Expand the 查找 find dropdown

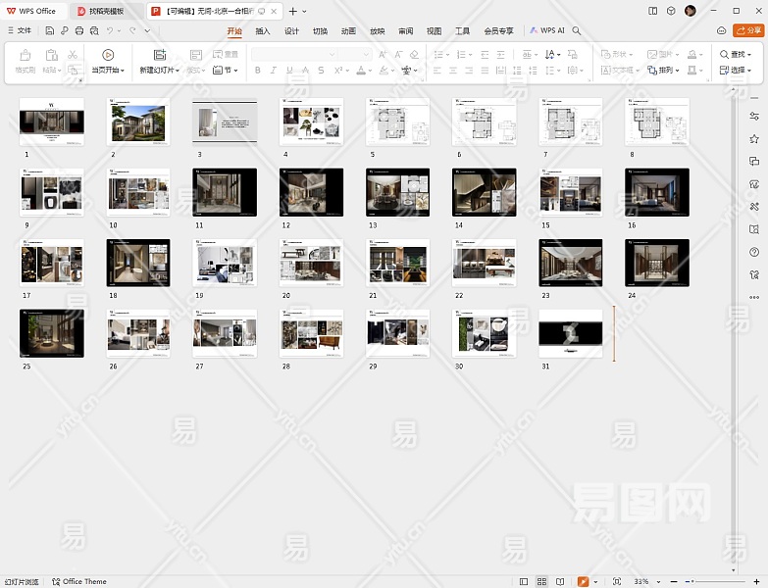click(x=736, y=55)
